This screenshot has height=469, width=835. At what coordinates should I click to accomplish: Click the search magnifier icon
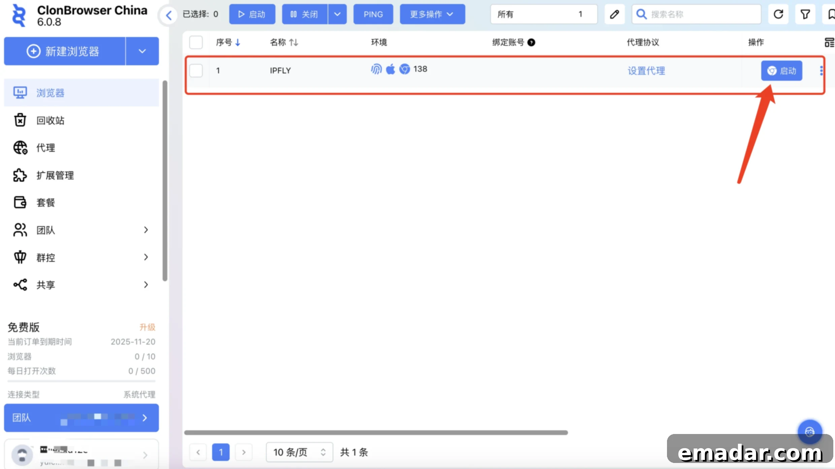point(642,14)
